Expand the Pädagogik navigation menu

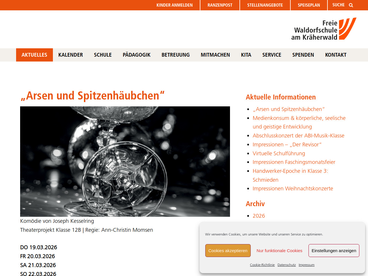(137, 55)
